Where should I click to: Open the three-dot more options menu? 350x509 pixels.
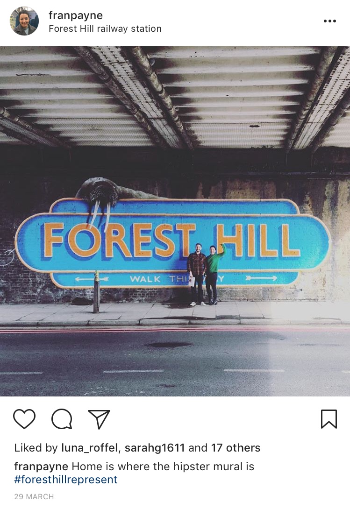pos(329,21)
